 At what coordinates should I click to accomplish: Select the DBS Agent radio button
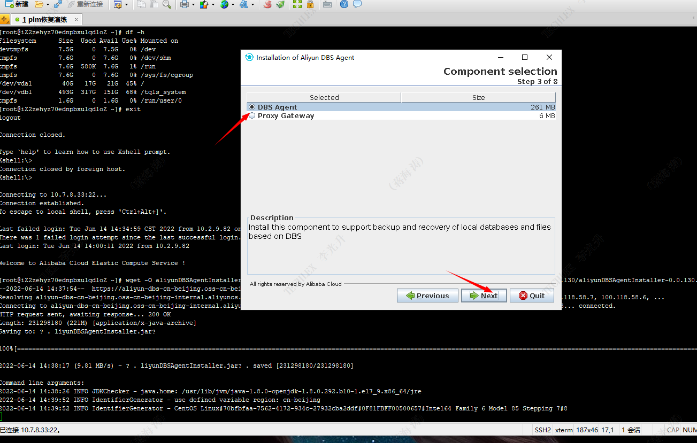click(252, 107)
